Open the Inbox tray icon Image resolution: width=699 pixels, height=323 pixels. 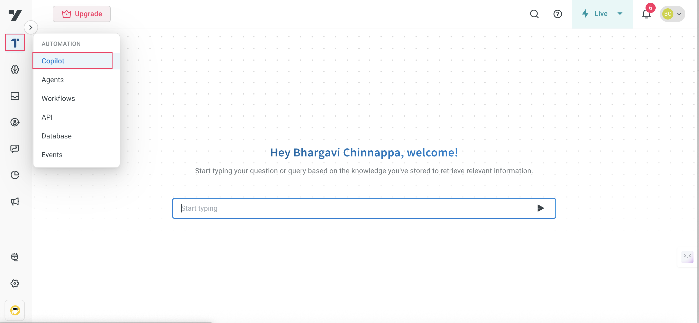click(15, 96)
